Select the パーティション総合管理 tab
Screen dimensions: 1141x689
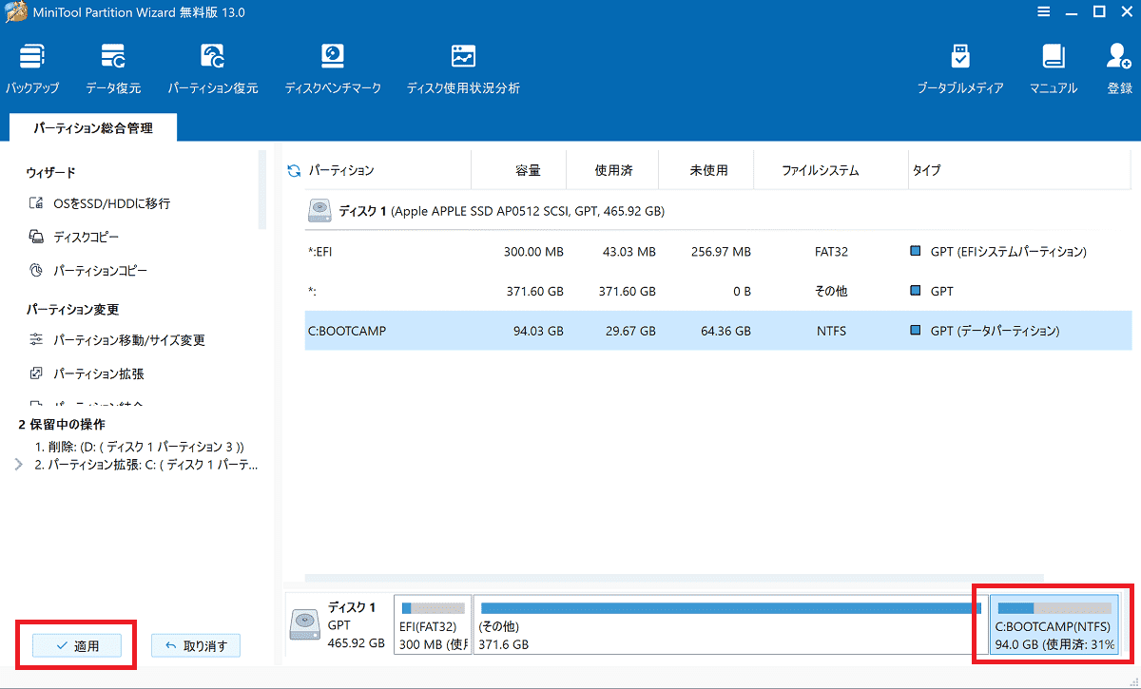[92, 127]
